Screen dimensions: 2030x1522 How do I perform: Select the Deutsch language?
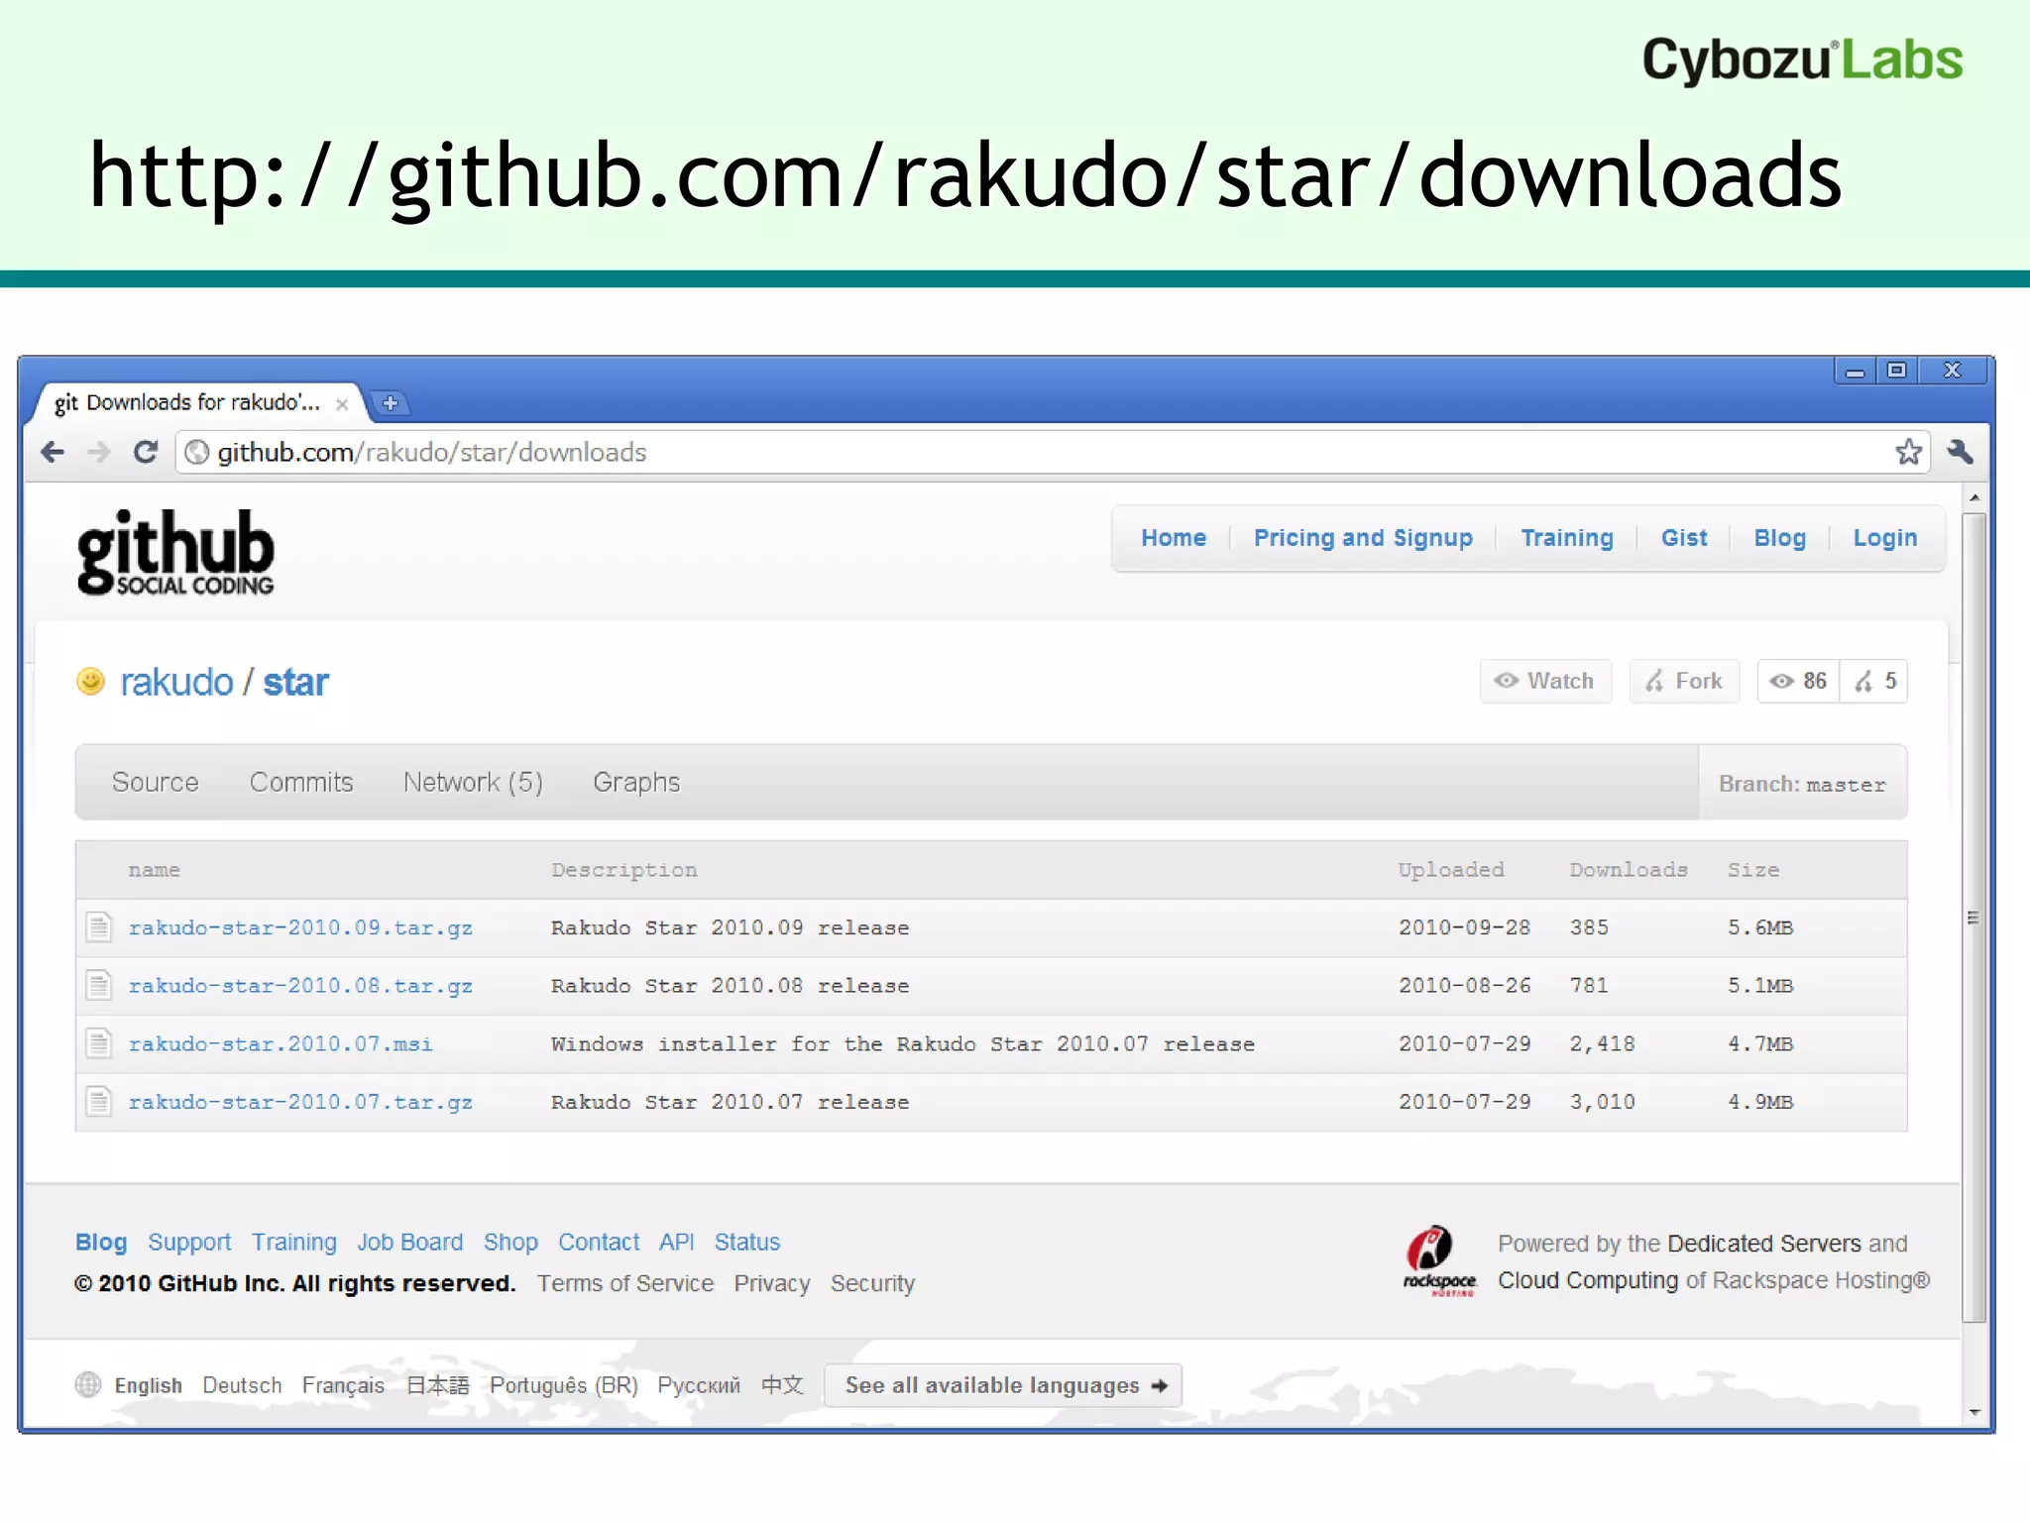[x=242, y=1384]
